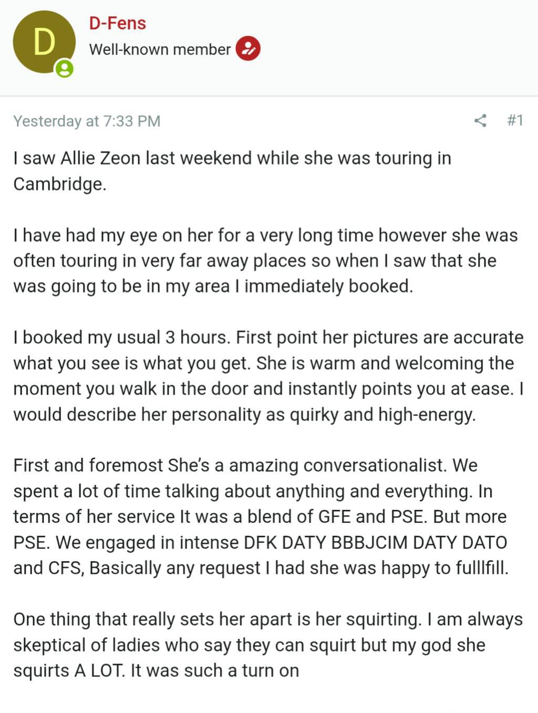
Task: Click the word Cambridge in the post
Action: click(59, 184)
